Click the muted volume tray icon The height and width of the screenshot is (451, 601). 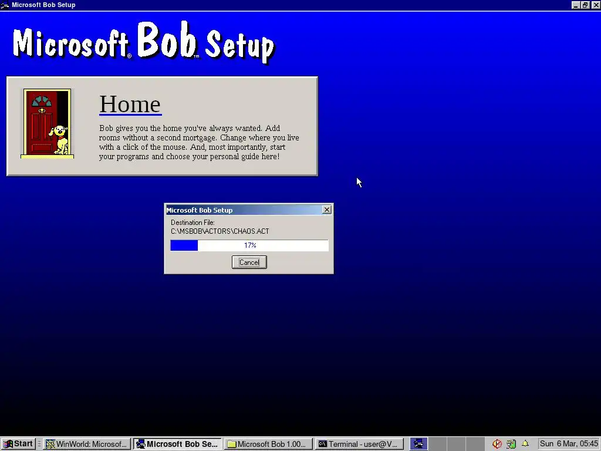[497, 444]
